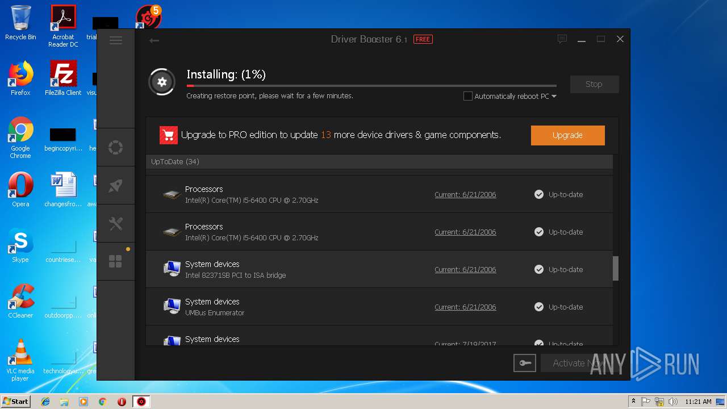Open the changesfro Word document on desktop
This screenshot has width=727, height=409.
coord(63,190)
